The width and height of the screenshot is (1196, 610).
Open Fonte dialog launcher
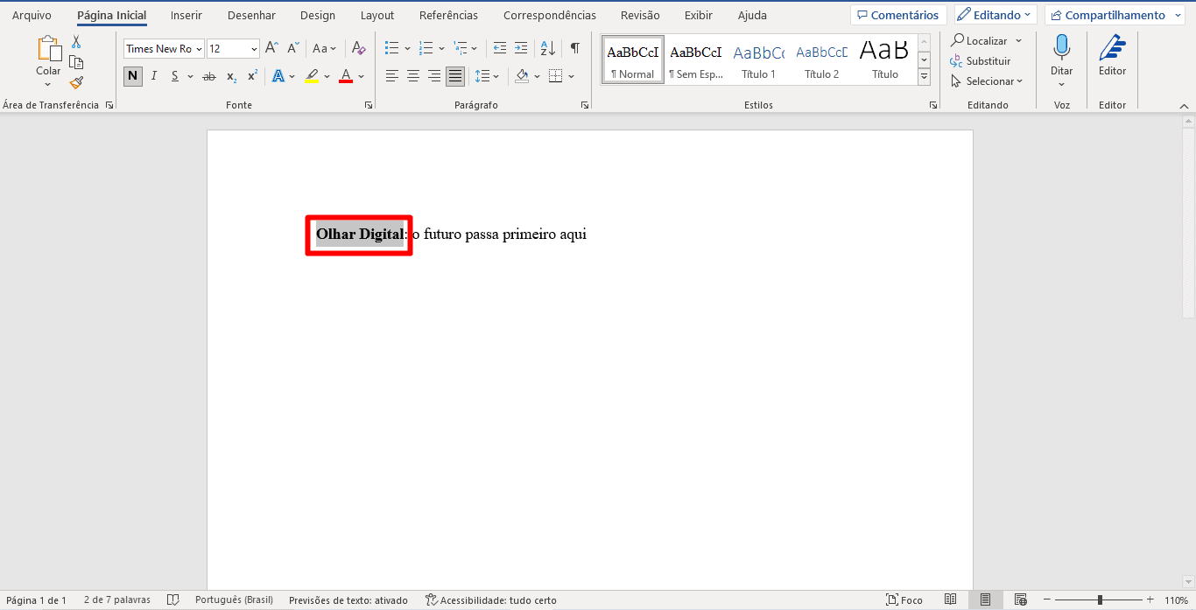pos(369,105)
